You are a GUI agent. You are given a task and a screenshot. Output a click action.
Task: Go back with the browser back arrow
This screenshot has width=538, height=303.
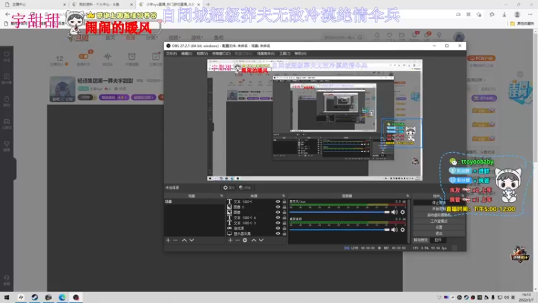point(7,14)
